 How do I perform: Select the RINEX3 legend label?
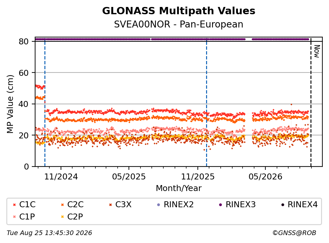pos(241,204)
